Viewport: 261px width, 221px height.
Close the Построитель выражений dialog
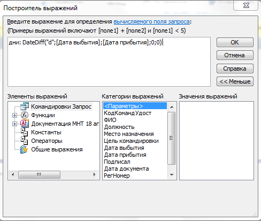click(x=246, y=5)
